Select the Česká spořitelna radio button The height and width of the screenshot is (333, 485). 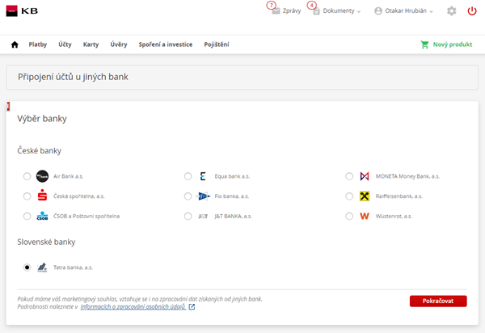pyautogui.click(x=27, y=196)
